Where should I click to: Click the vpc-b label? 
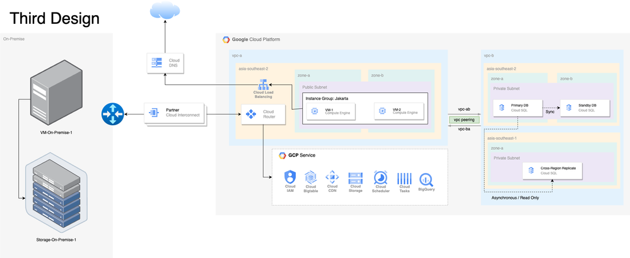click(x=489, y=56)
